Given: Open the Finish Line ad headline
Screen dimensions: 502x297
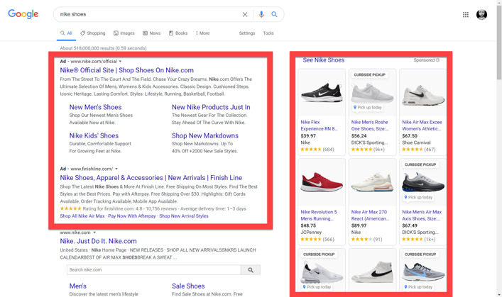Looking at the screenshot, I should [x=151, y=178].
